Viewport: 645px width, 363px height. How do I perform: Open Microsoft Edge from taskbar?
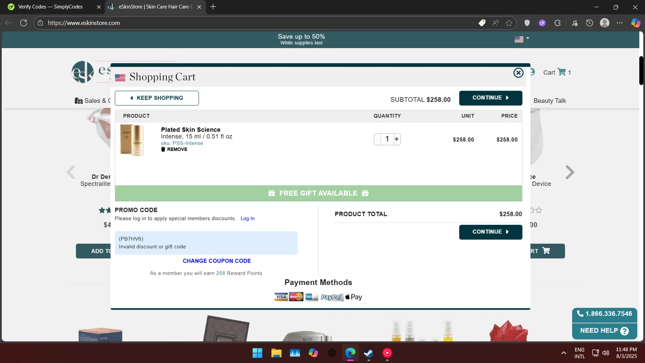tap(350, 353)
